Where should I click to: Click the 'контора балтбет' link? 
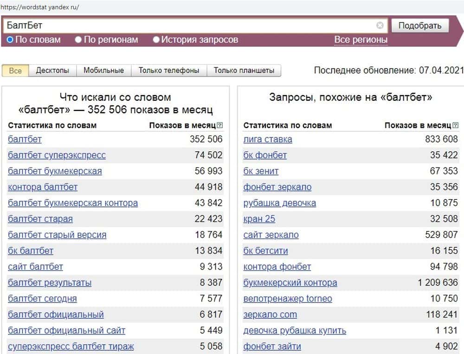pos(43,187)
